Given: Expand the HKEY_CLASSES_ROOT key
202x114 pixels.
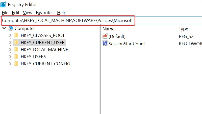Looking at the screenshot, I should point(10,35).
